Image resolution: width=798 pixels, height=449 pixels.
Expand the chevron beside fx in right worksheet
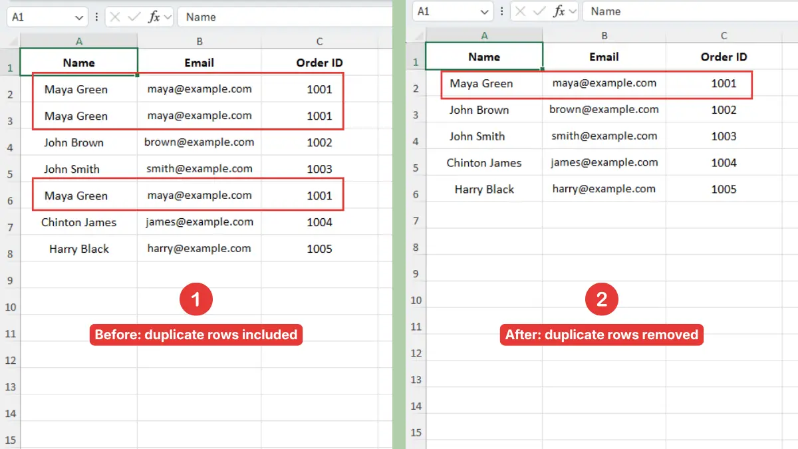[x=573, y=11]
